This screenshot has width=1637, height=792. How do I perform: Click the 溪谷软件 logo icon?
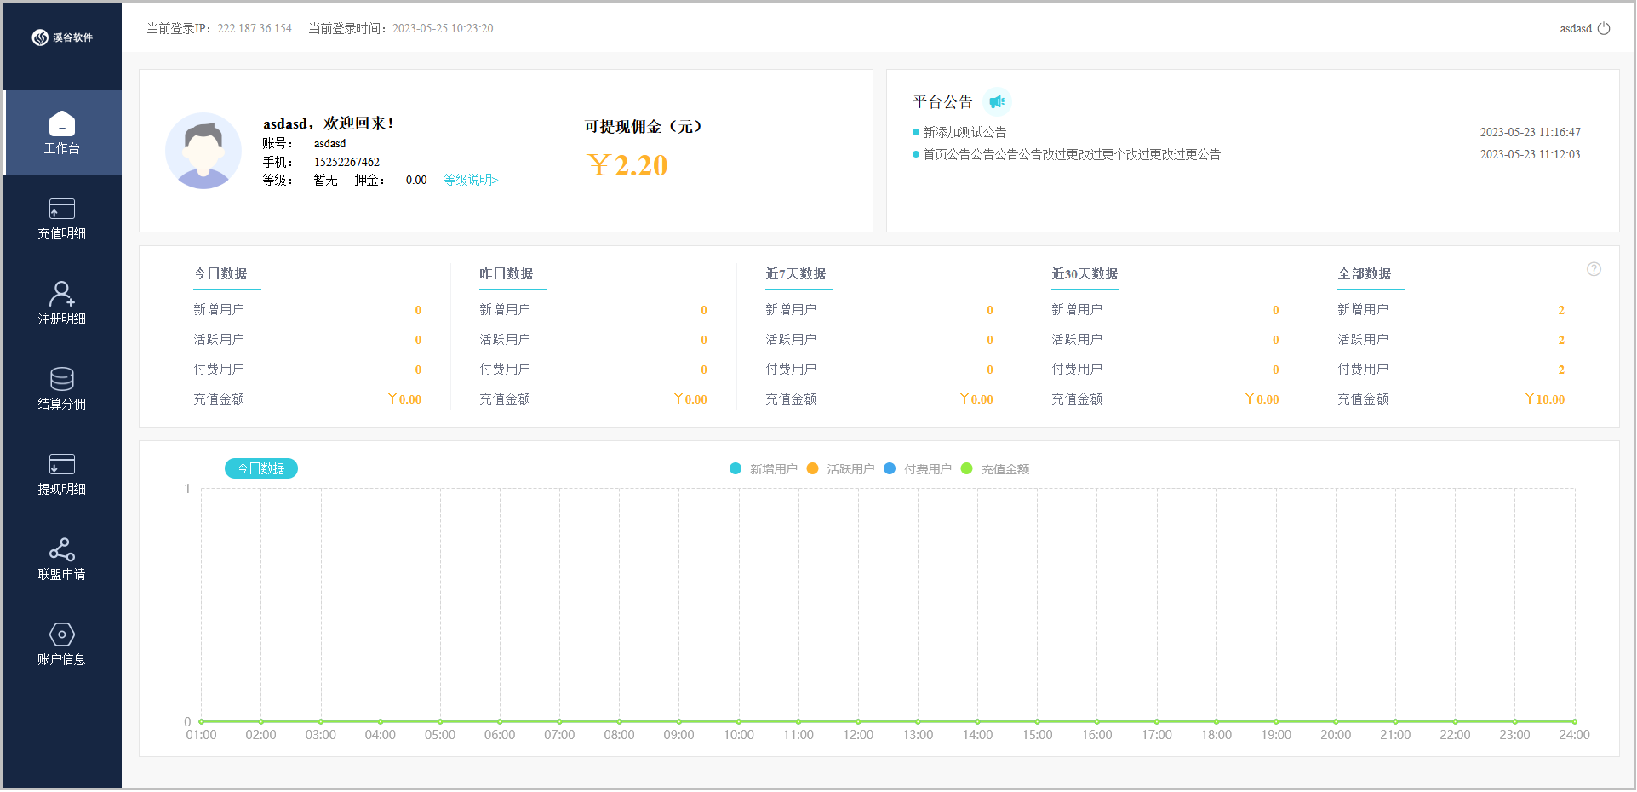point(40,37)
